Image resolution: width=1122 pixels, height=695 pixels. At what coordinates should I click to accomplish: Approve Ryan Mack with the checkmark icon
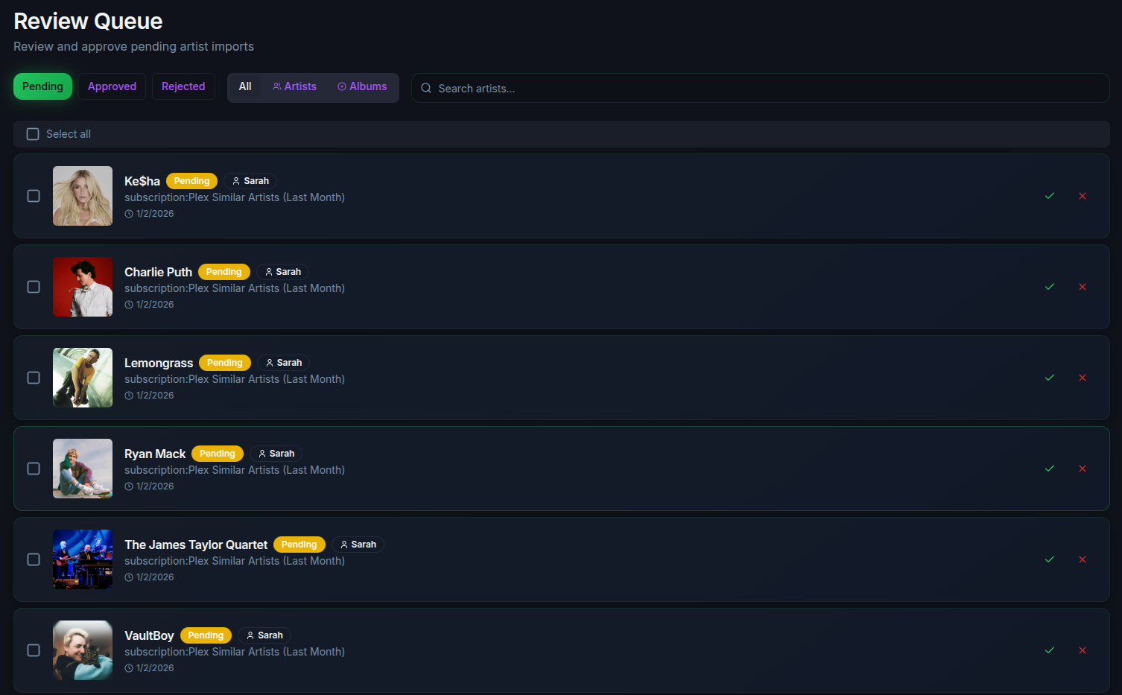click(x=1049, y=469)
